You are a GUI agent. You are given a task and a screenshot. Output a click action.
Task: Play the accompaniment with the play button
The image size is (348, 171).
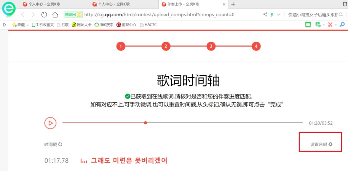coord(50,123)
